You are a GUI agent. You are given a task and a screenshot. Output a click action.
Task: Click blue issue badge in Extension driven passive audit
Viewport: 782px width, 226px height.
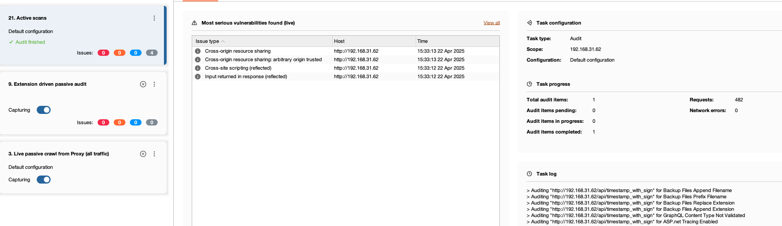[x=136, y=122]
